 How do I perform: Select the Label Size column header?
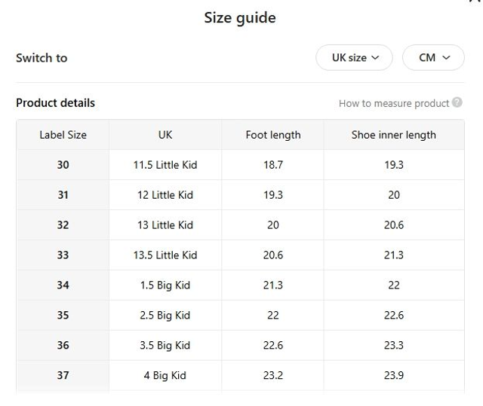63,135
